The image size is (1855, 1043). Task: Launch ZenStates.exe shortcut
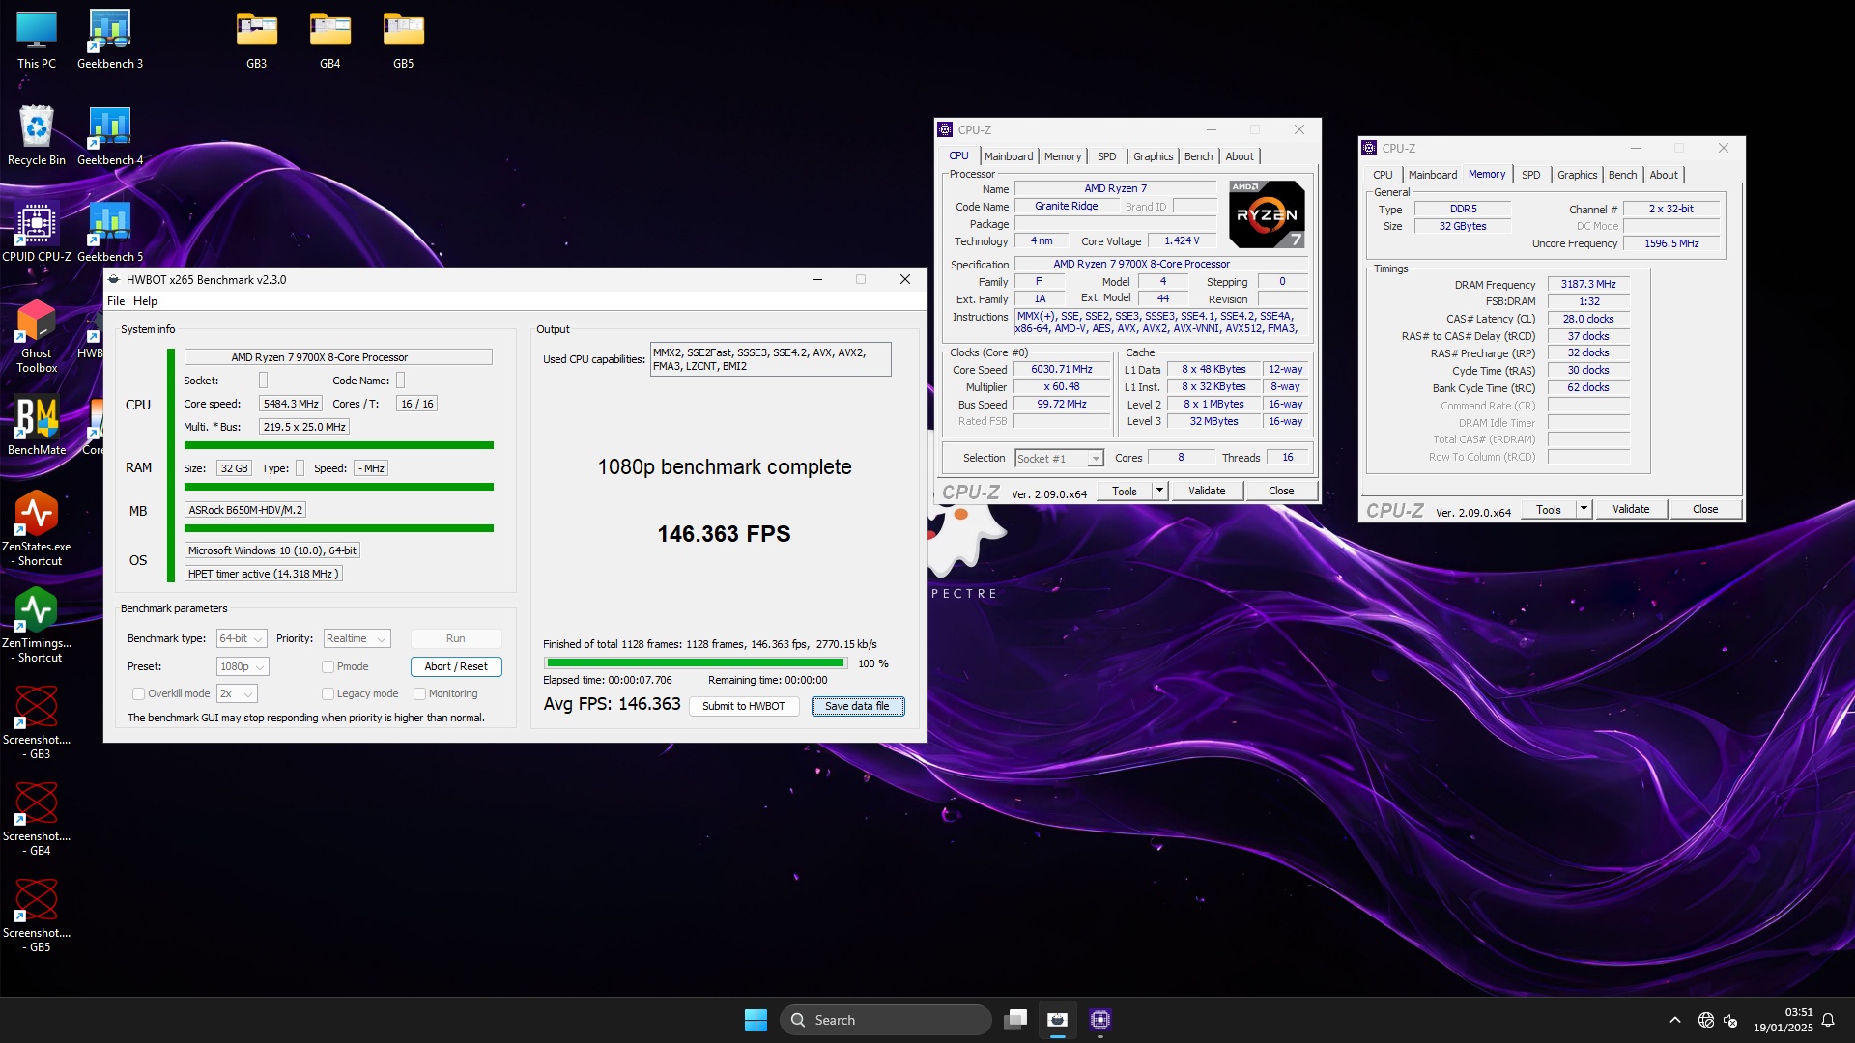[37, 528]
